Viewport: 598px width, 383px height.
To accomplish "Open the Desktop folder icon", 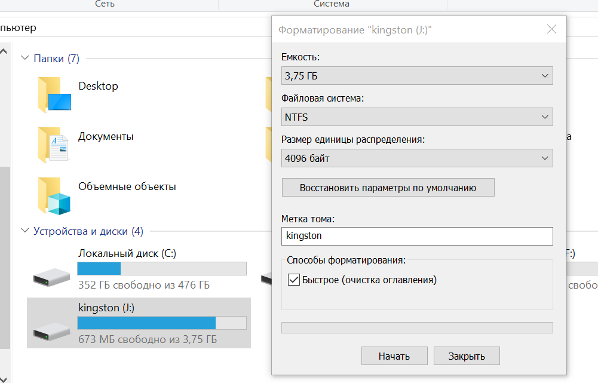I will coord(54,95).
